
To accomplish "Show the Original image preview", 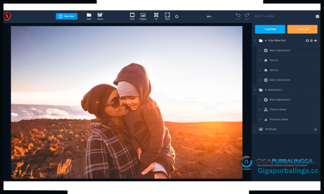I will pos(143,15).
